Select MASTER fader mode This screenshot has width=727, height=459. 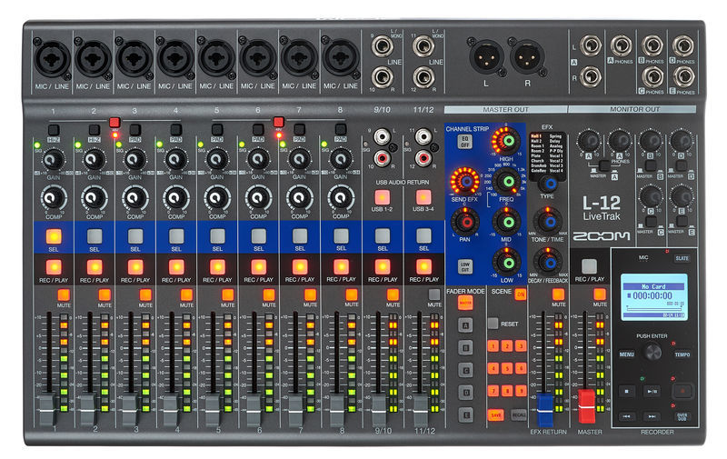(x=465, y=303)
